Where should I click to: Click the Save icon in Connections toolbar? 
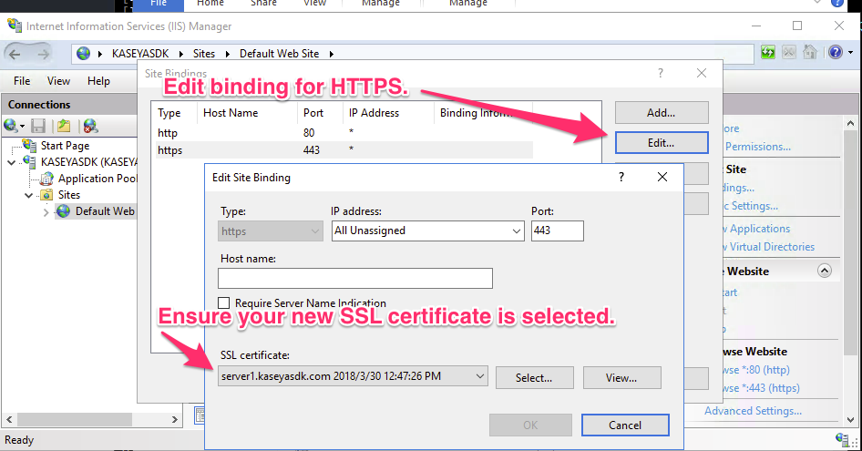click(38, 126)
